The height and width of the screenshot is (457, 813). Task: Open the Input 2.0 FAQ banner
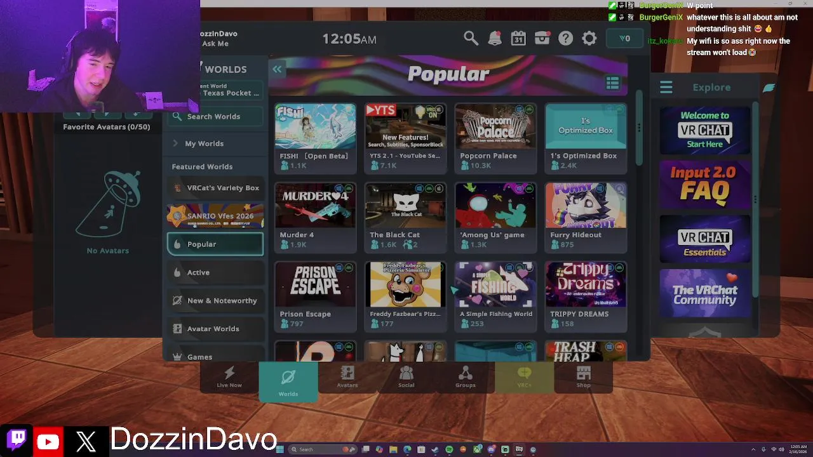pos(705,185)
